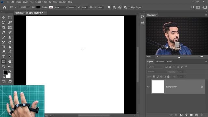Select the History Brush tool
208x117 pixels.
pyautogui.click(x=4, y=42)
